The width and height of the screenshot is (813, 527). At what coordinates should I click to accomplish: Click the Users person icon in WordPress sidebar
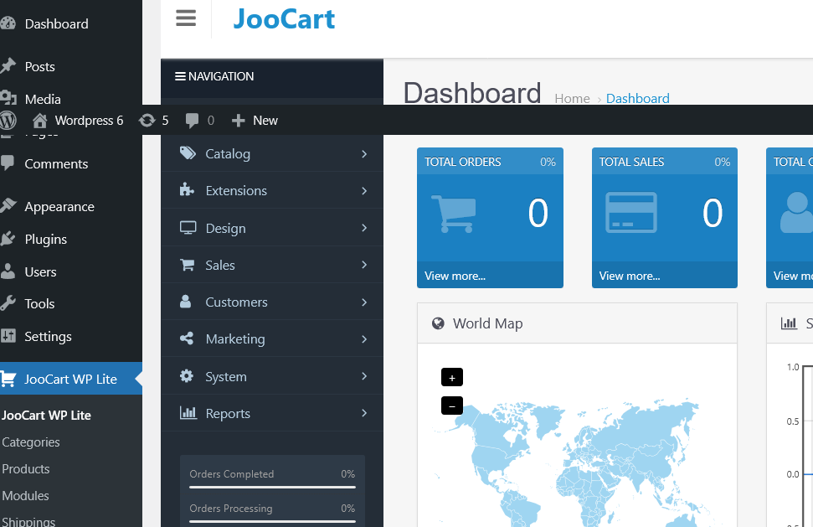click(8, 271)
